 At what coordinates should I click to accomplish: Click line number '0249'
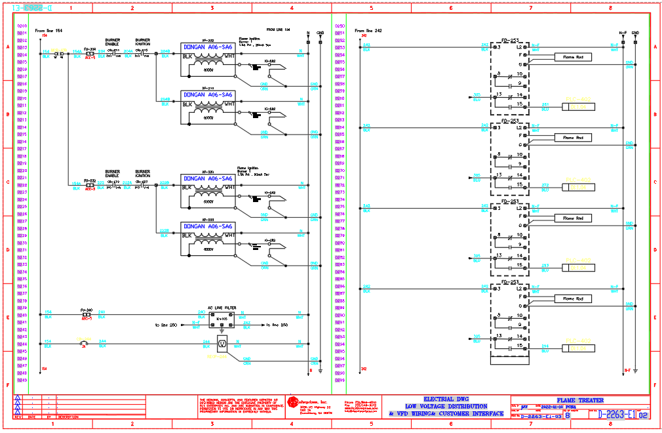[22, 381]
